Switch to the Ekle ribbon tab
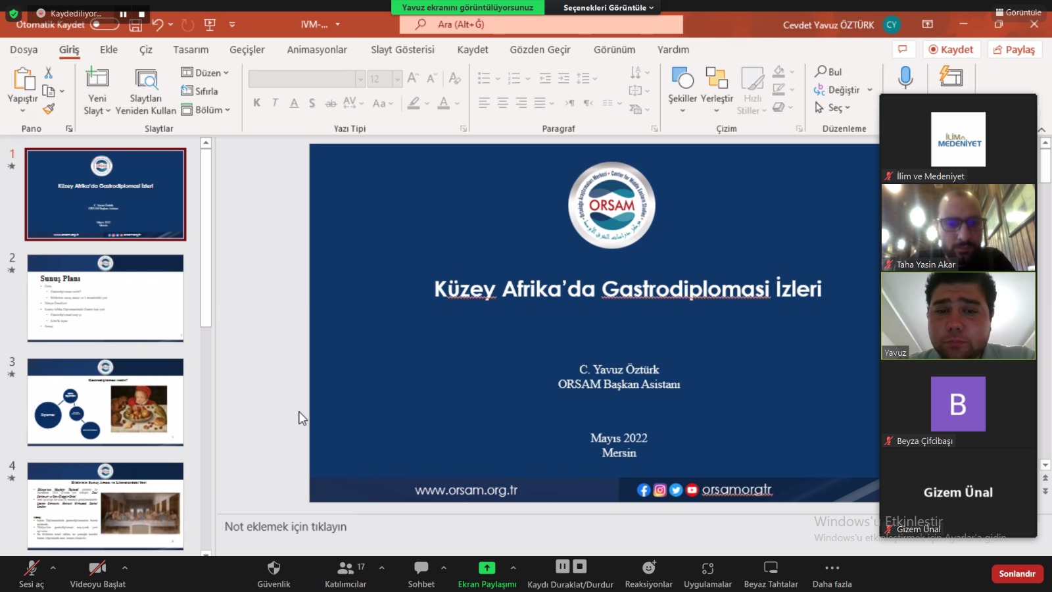 coord(108,49)
